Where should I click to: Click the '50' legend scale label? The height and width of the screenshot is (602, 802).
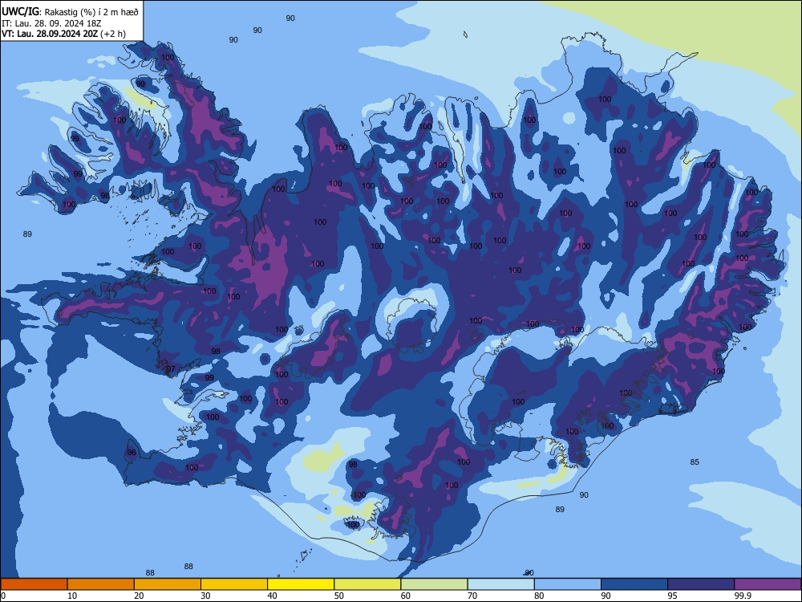click(339, 596)
